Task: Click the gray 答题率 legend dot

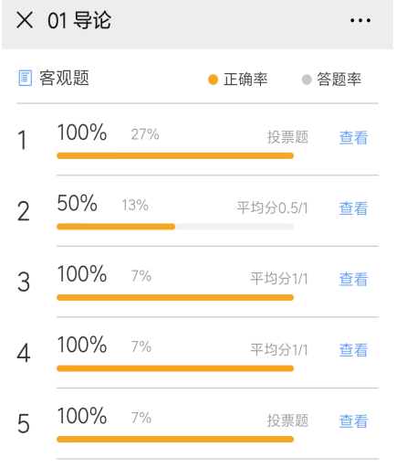Action: pyautogui.click(x=307, y=80)
